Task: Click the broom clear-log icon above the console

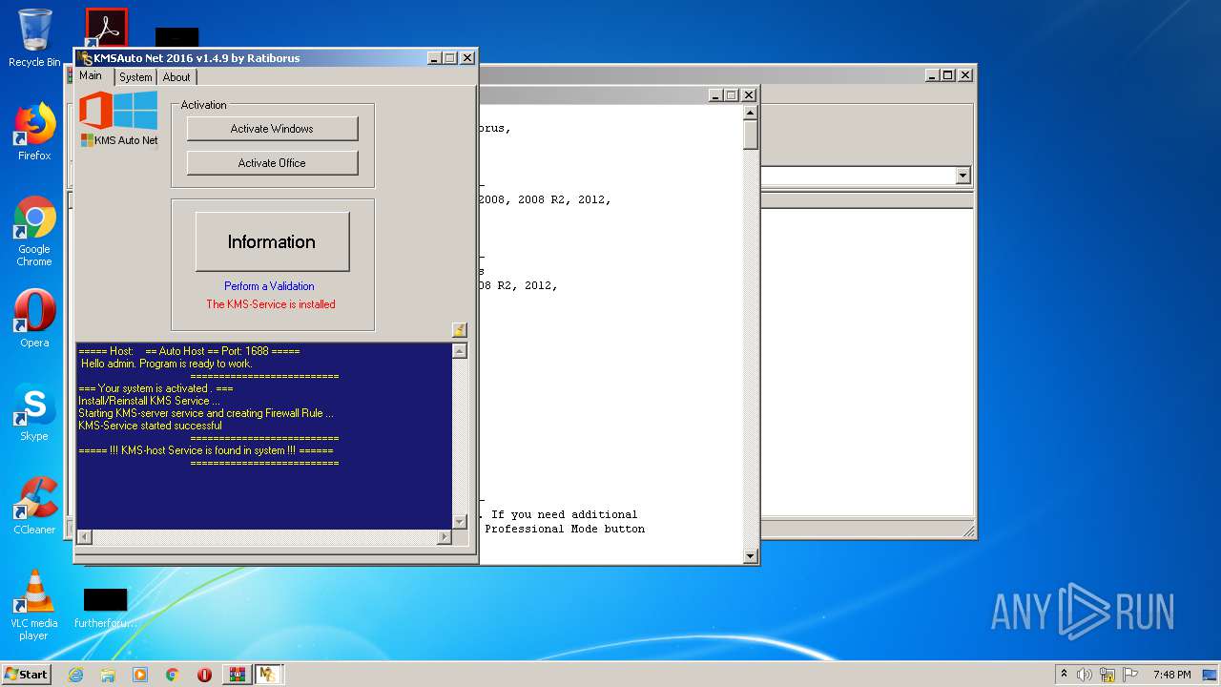Action: [x=459, y=330]
